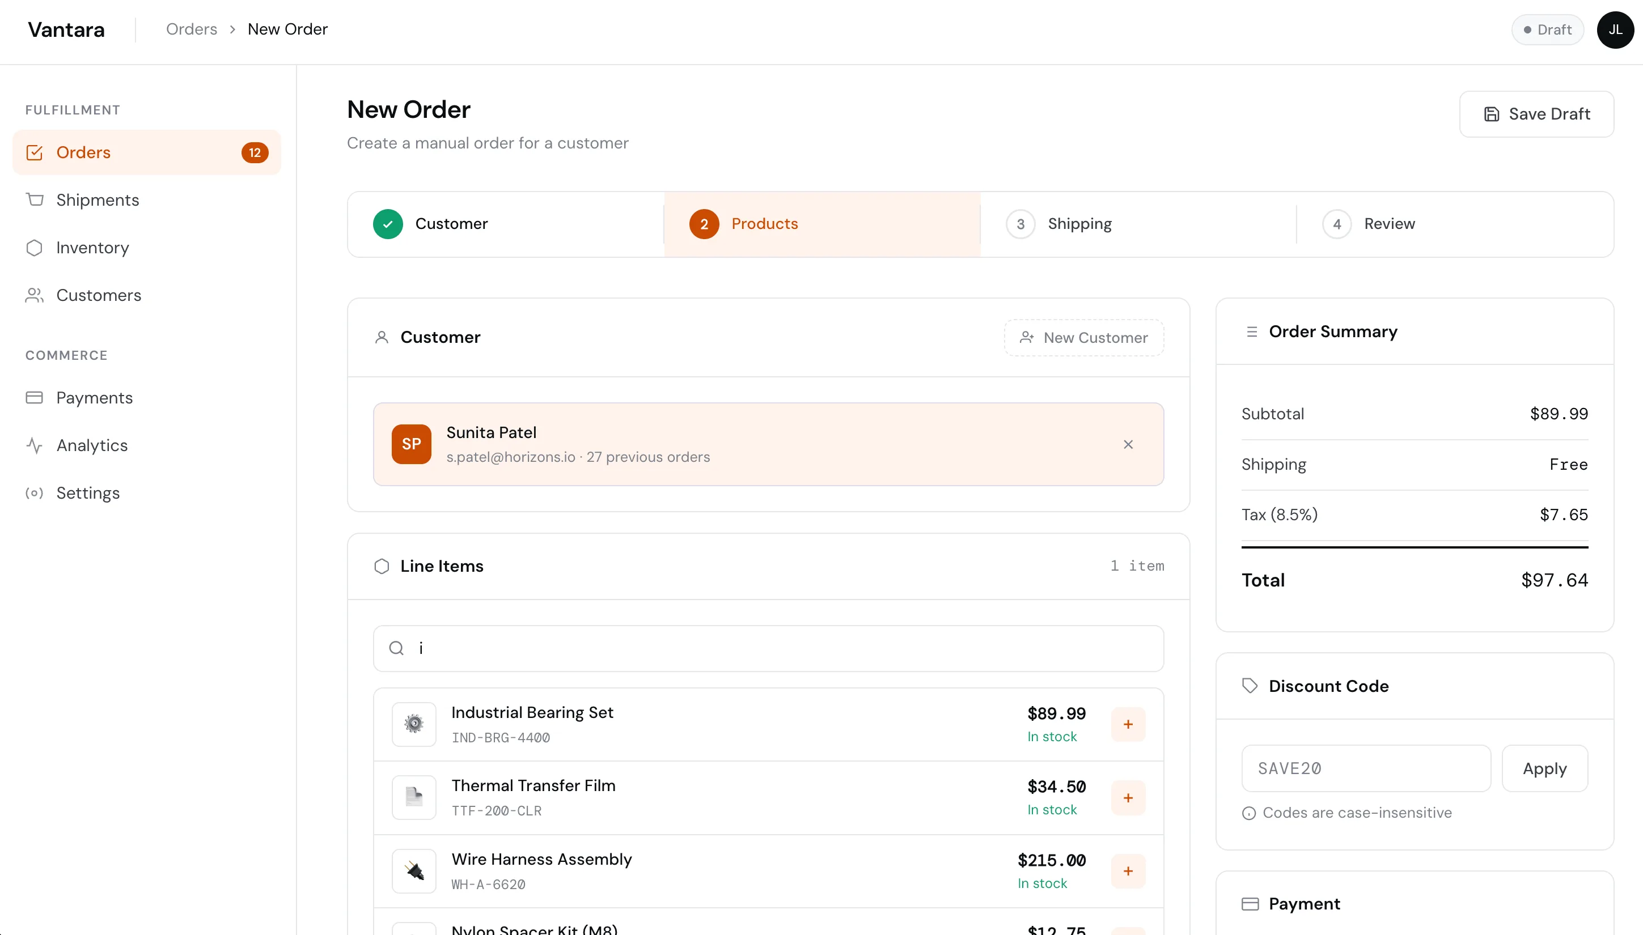Open Settings in the sidebar

[x=146, y=492]
